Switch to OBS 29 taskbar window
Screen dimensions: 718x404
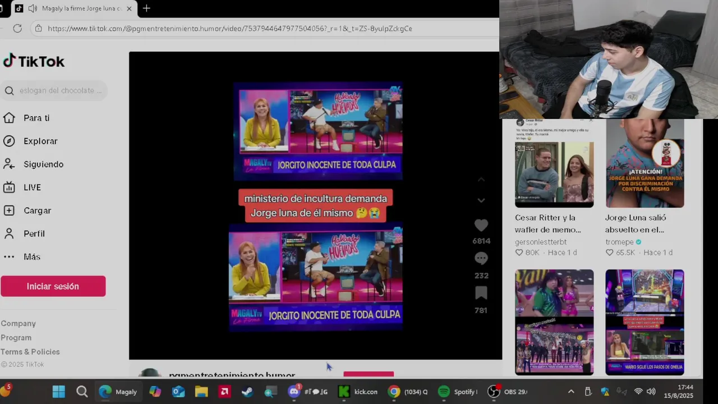click(x=507, y=392)
